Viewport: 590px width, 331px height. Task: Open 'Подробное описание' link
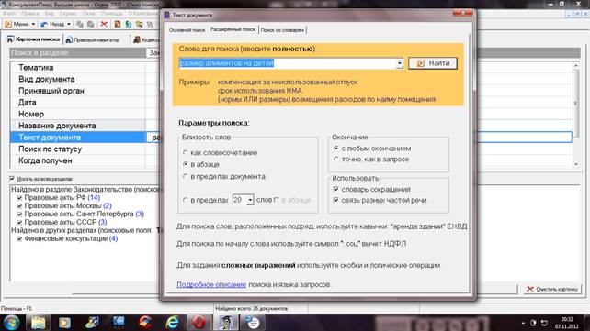(211, 284)
